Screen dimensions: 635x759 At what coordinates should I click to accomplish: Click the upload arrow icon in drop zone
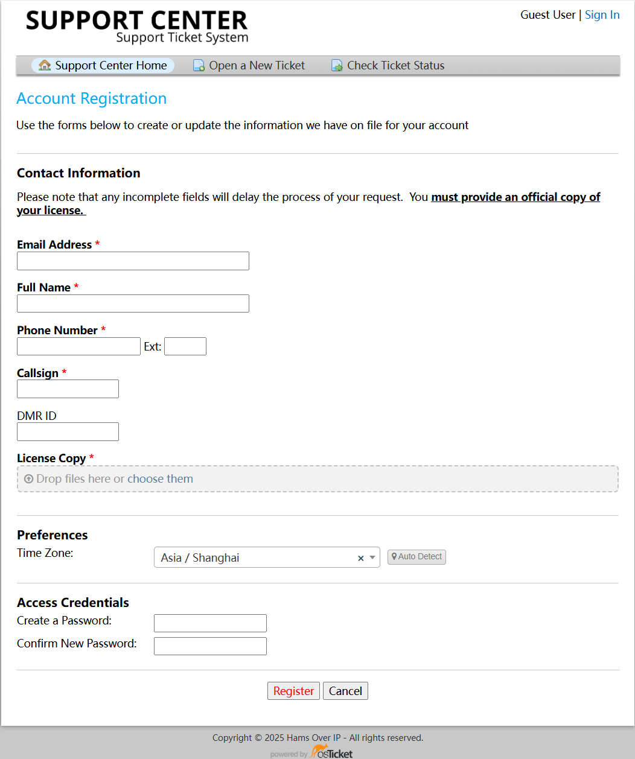[28, 478]
